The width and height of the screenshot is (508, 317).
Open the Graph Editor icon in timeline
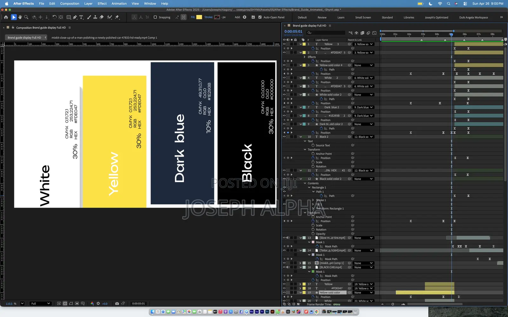(374, 33)
